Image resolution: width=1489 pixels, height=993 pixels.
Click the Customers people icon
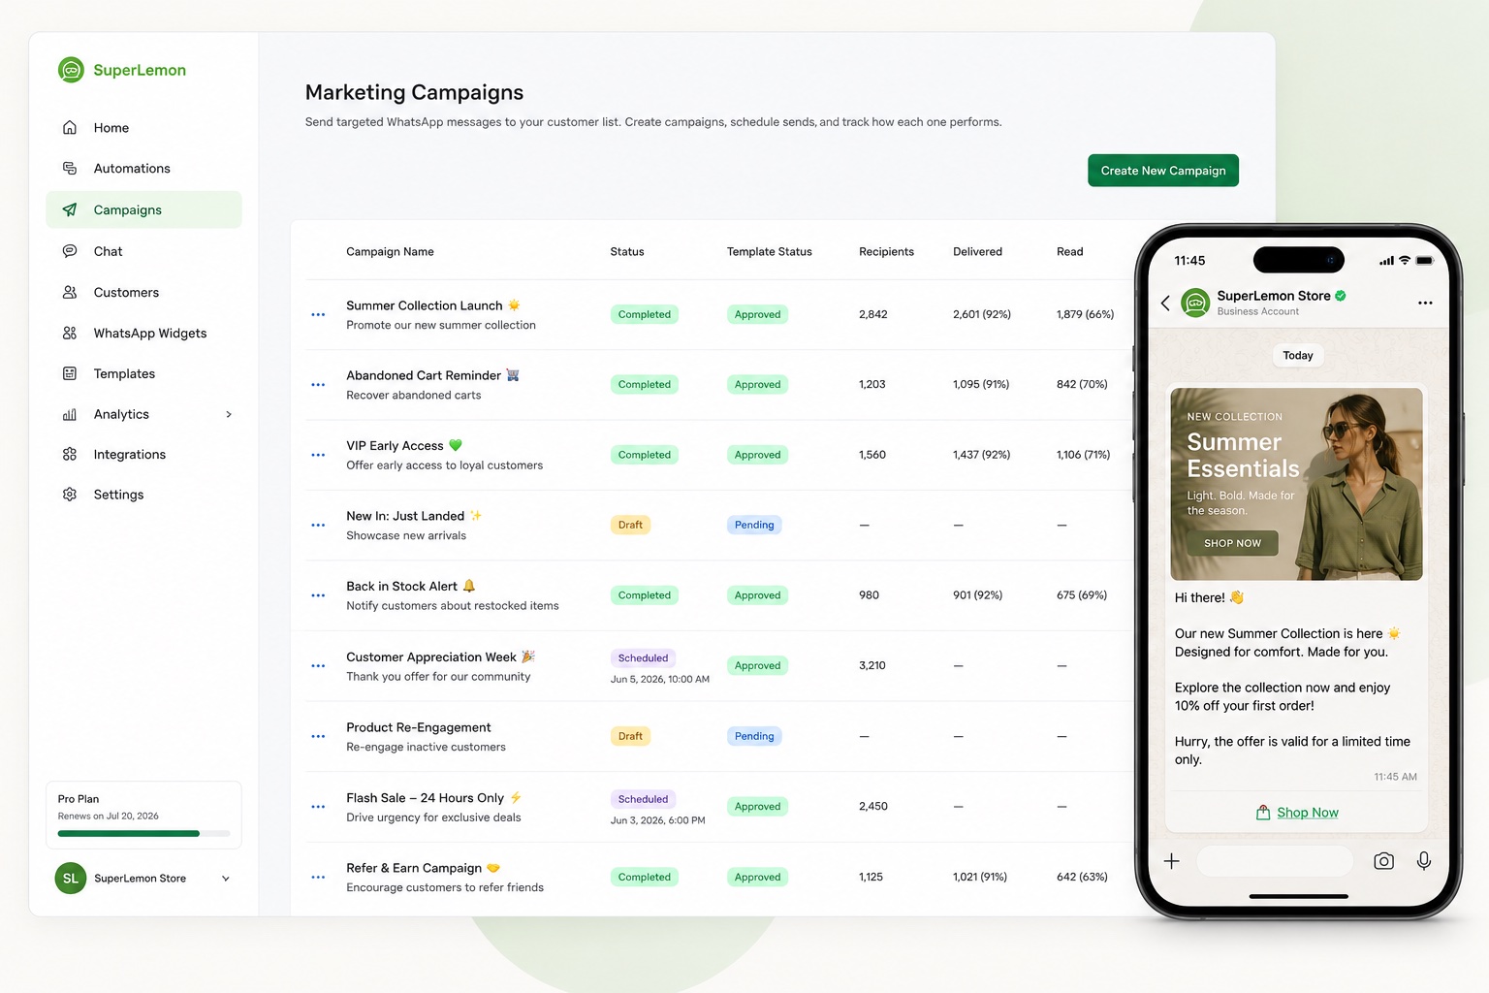[70, 292]
